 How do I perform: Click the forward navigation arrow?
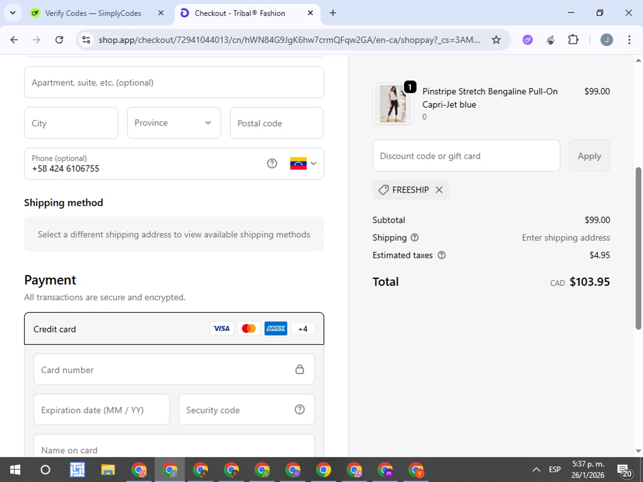(x=36, y=40)
